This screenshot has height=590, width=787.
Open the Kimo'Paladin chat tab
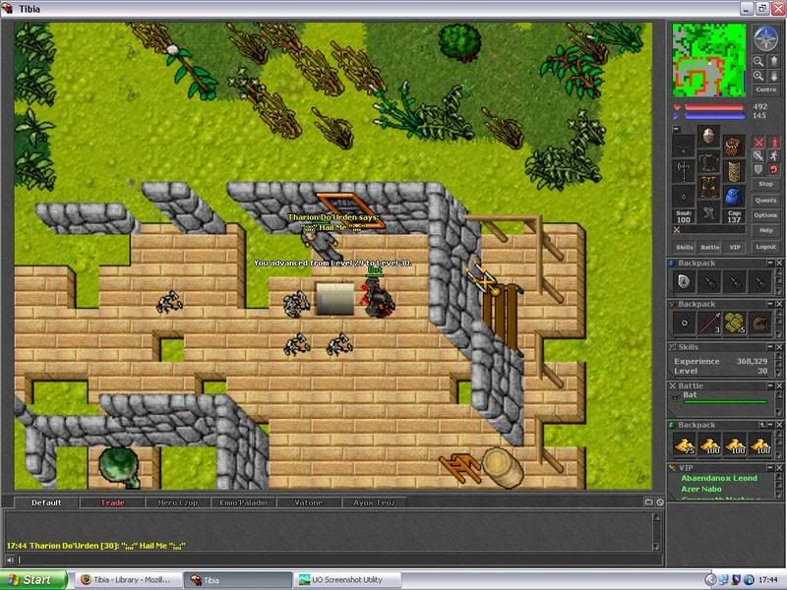243,502
